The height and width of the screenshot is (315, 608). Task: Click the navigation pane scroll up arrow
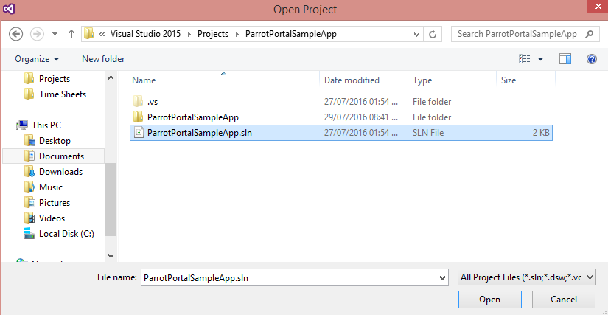[111, 77]
